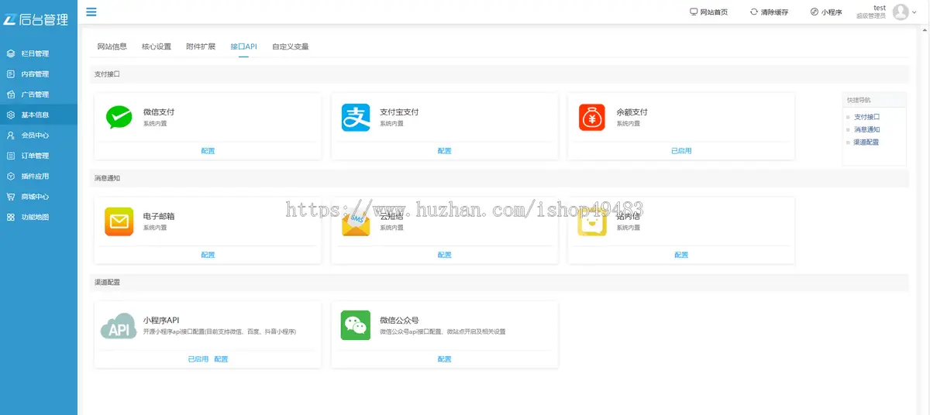Click the 支付宝支付 blue logo icon
Viewport: 930px width, 415px height.
[x=356, y=117]
